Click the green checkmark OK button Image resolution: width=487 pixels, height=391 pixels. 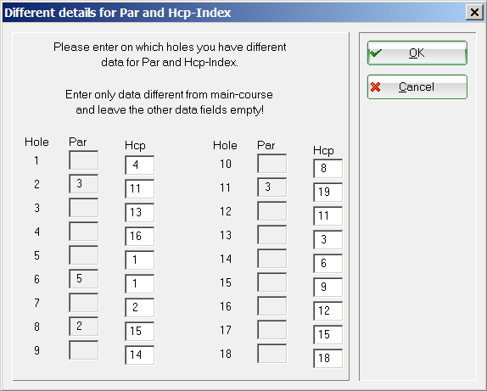pyautogui.click(x=417, y=53)
